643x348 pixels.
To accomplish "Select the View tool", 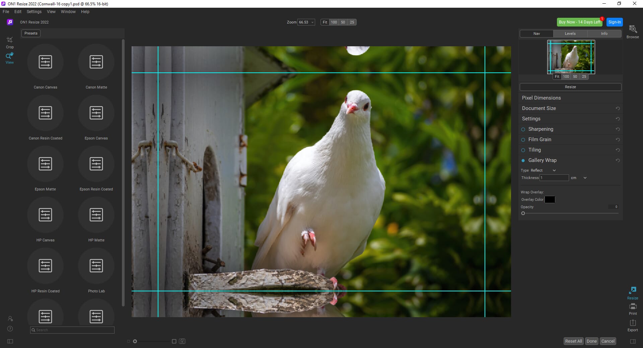I will [x=10, y=58].
